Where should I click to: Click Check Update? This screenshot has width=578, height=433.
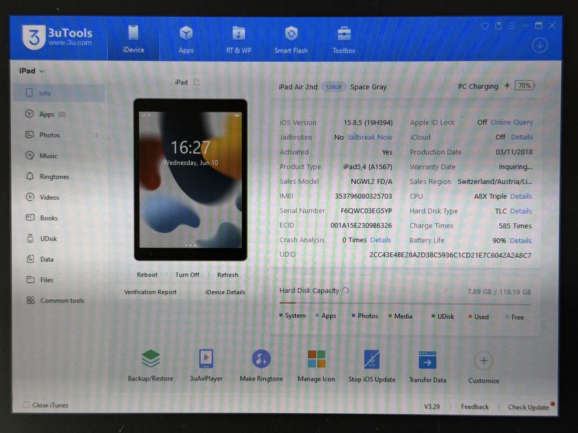click(x=528, y=407)
